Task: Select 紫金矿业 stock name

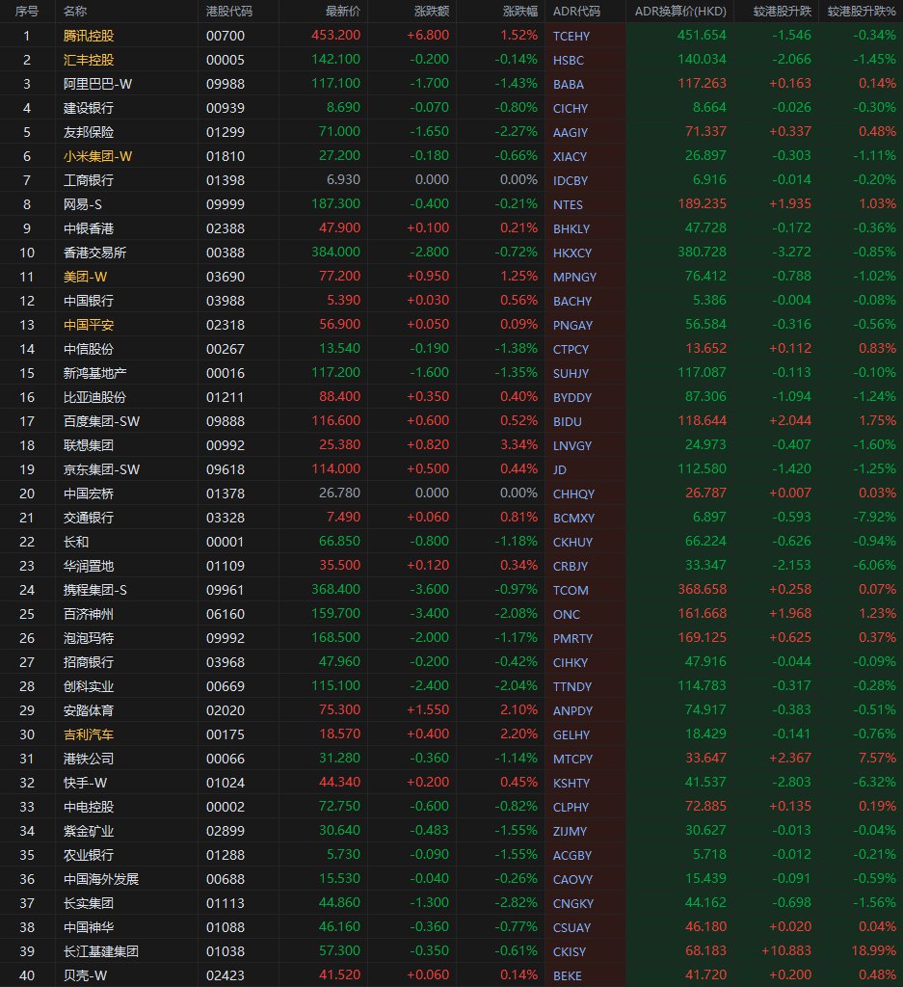Action: [x=89, y=831]
